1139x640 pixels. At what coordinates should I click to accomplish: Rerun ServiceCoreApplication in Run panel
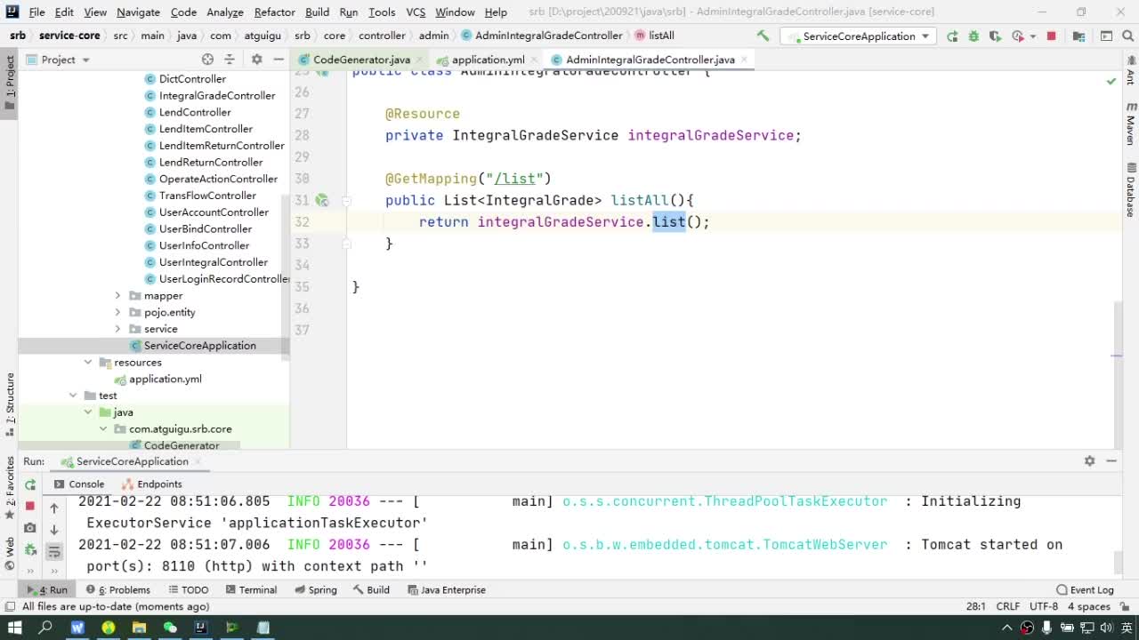pyautogui.click(x=30, y=484)
